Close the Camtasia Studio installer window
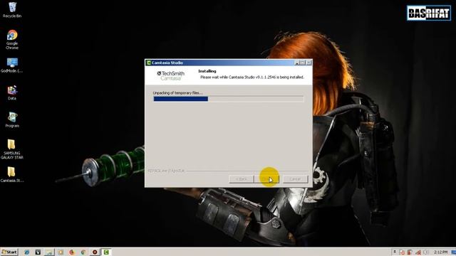This screenshot has width=456, height=256. tap(309, 63)
